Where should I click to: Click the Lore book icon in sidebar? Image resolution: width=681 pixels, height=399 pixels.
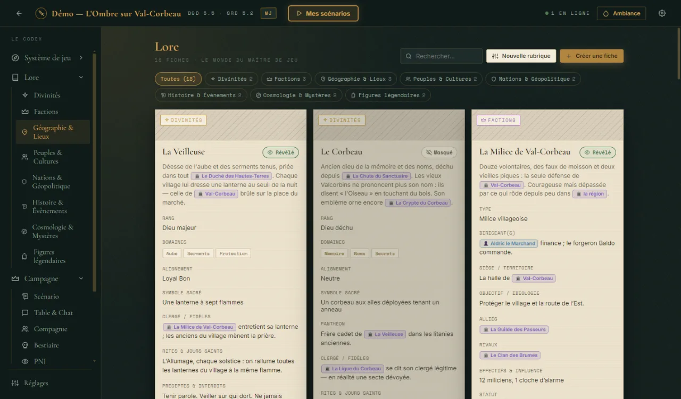15,78
